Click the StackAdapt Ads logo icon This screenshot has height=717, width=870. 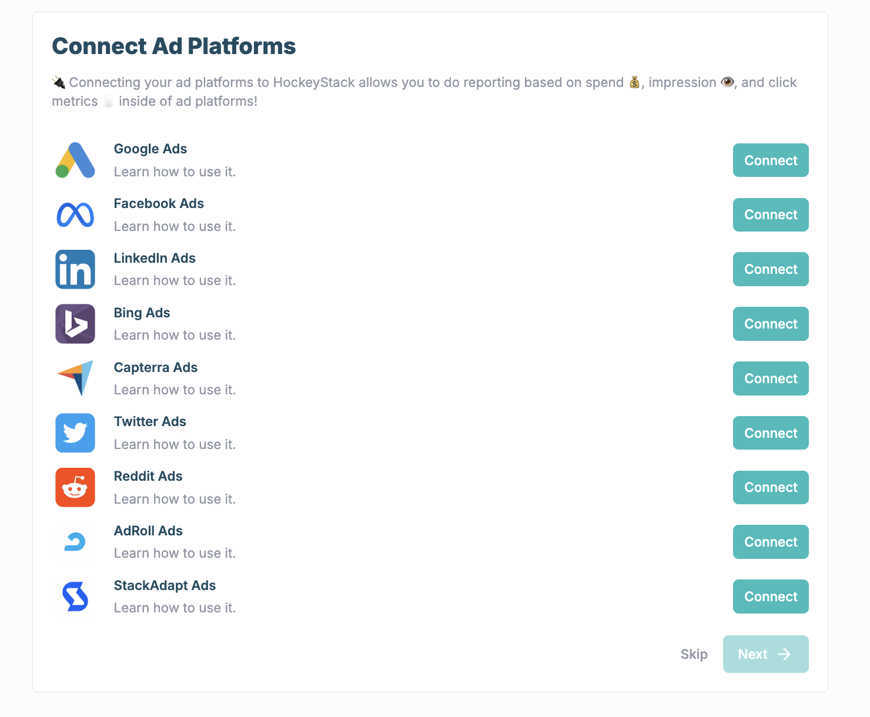tap(75, 597)
